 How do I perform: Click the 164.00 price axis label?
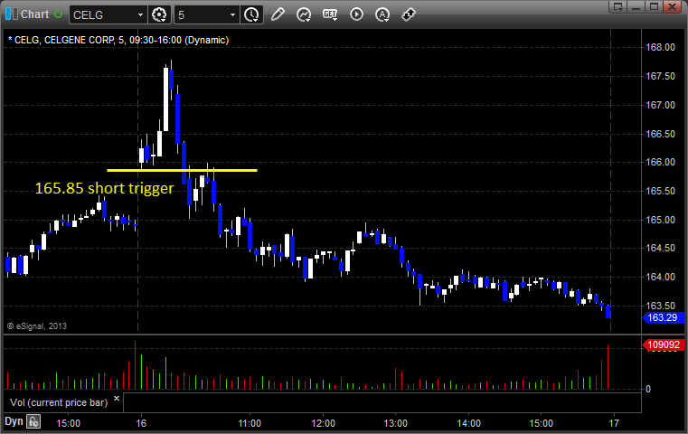[660, 277]
